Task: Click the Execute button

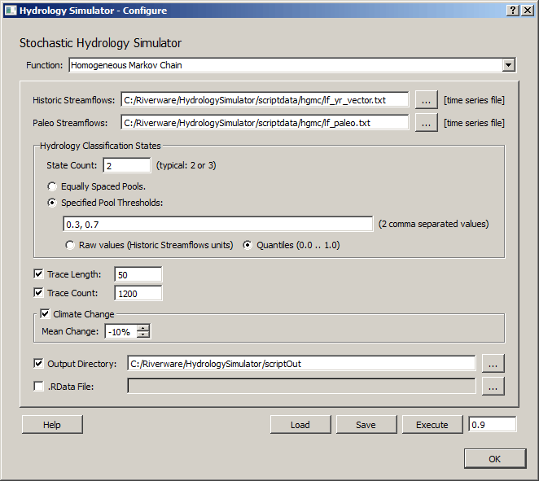Action: [x=432, y=425]
